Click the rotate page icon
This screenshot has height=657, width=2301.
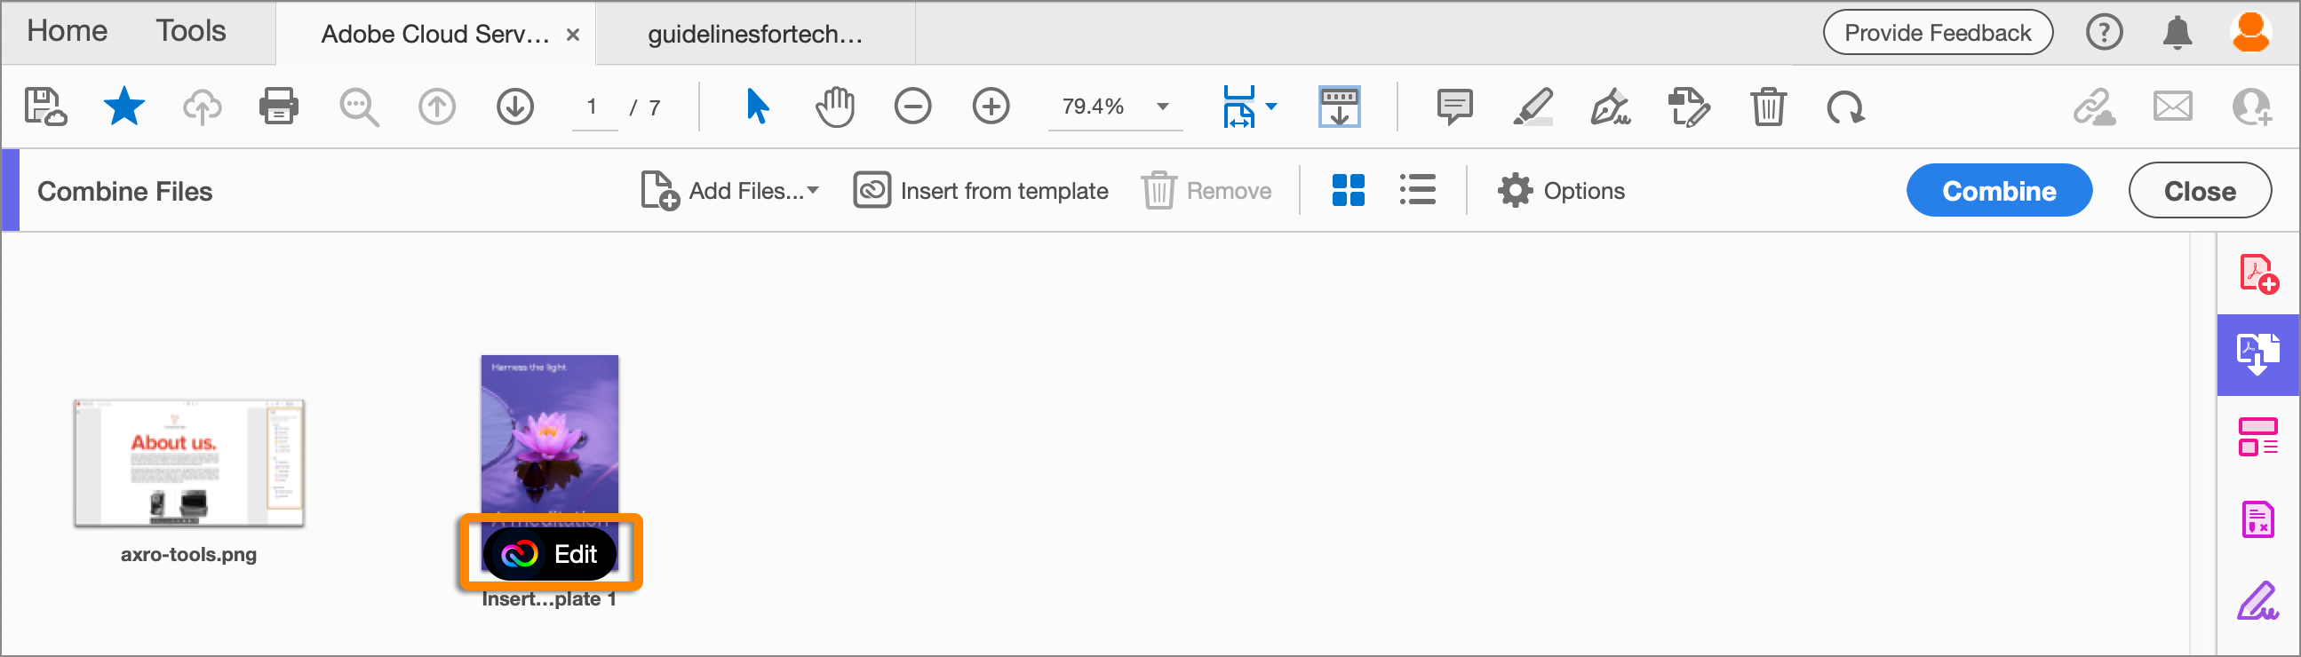point(1845,107)
